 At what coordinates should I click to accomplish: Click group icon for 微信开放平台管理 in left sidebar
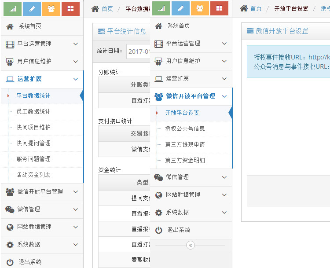tap(10, 192)
